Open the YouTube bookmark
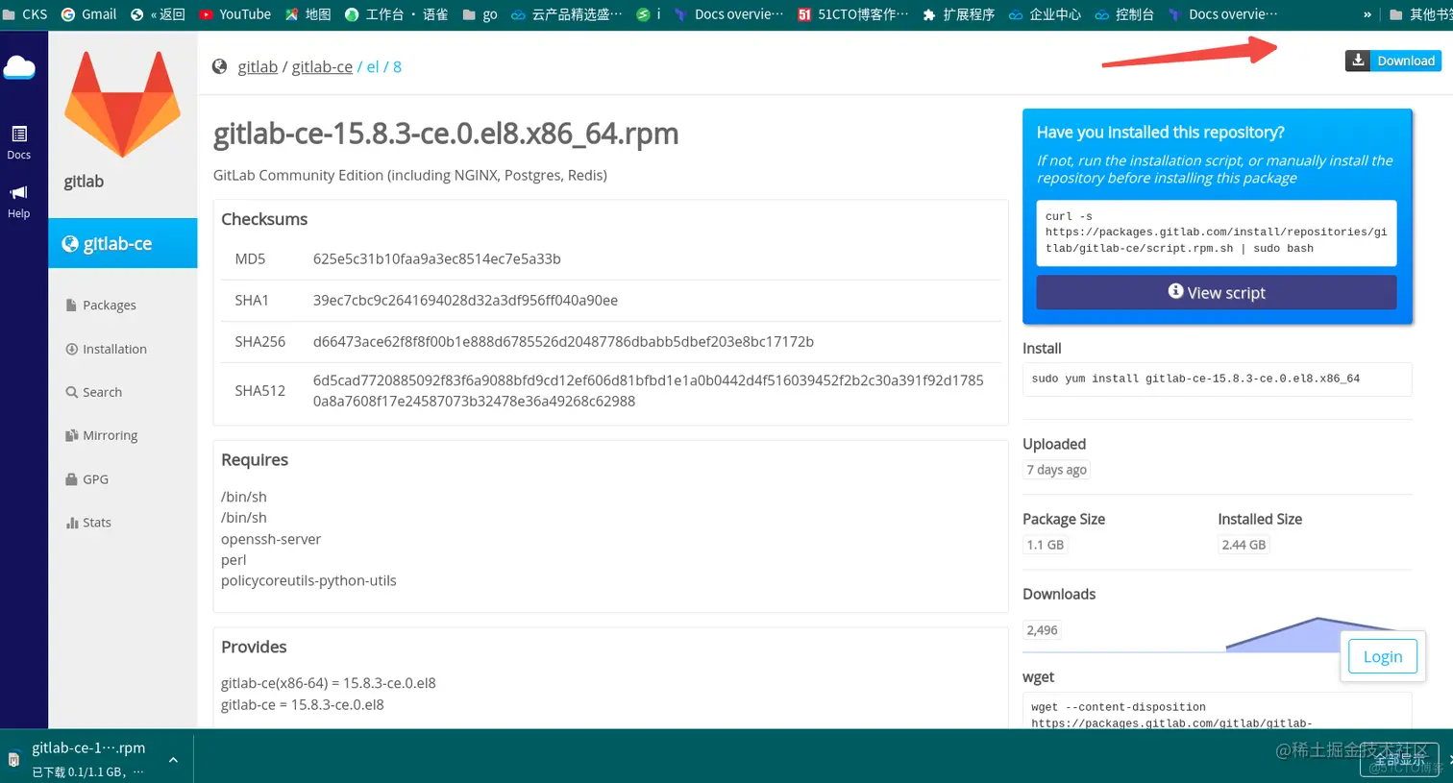This screenshot has height=783, width=1453. pos(234,14)
